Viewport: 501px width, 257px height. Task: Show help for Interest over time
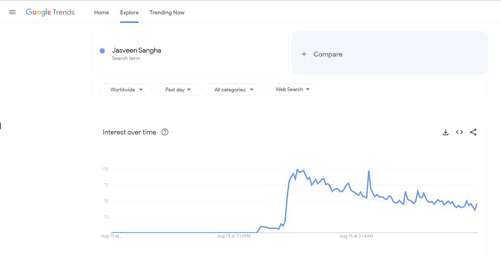tap(165, 132)
